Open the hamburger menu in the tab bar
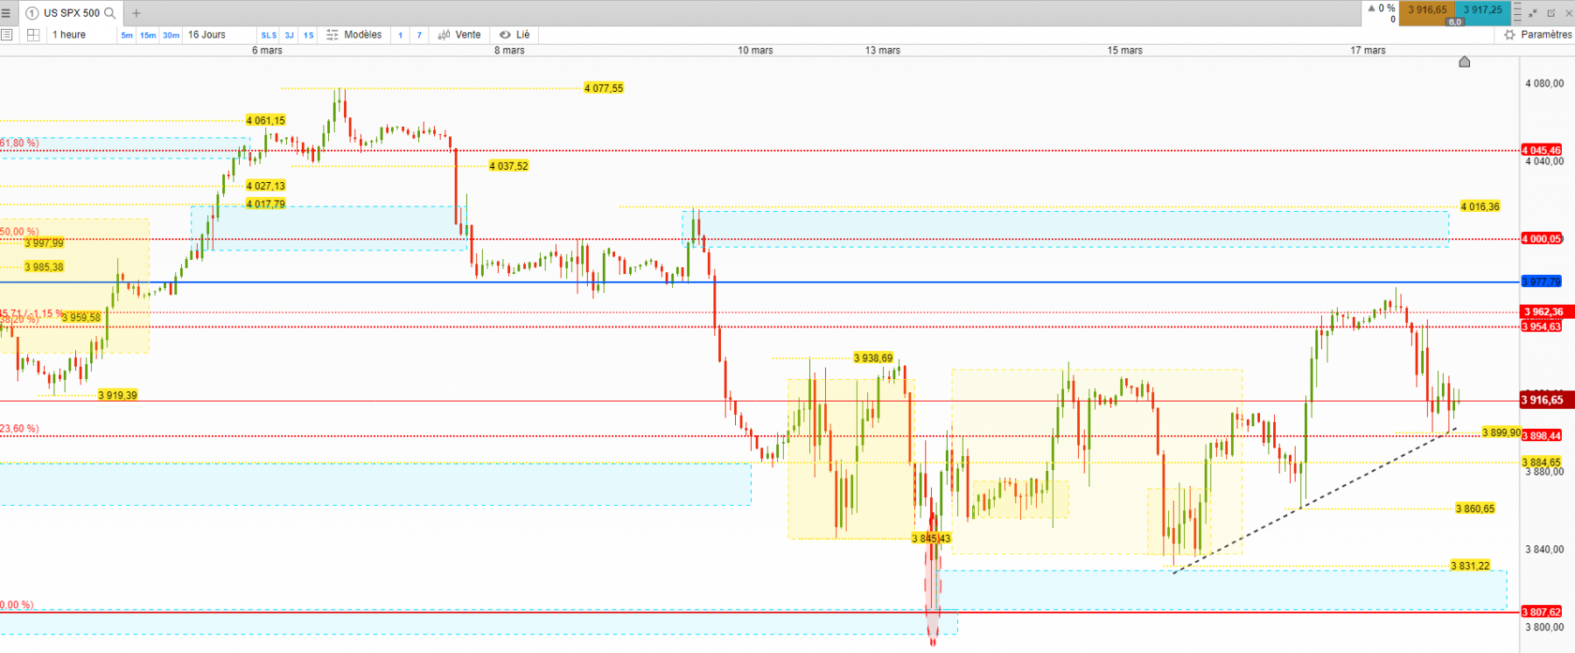The width and height of the screenshot is (1575, 653). pos(6,13)
